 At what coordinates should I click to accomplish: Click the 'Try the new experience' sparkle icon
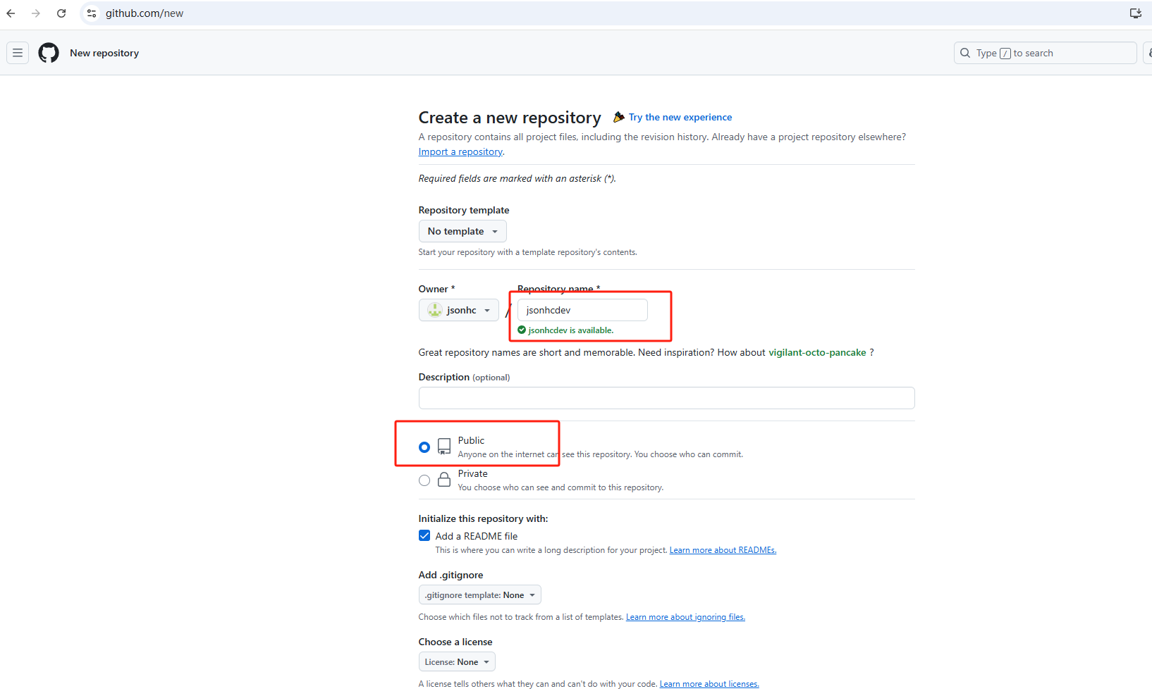(x=619, y=117)
